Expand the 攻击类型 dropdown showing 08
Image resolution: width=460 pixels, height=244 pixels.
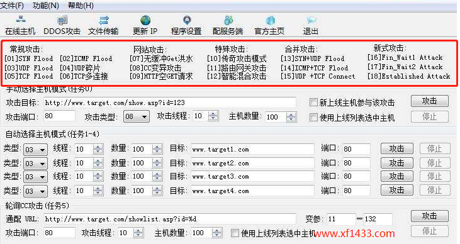click(x=137, y=116)
